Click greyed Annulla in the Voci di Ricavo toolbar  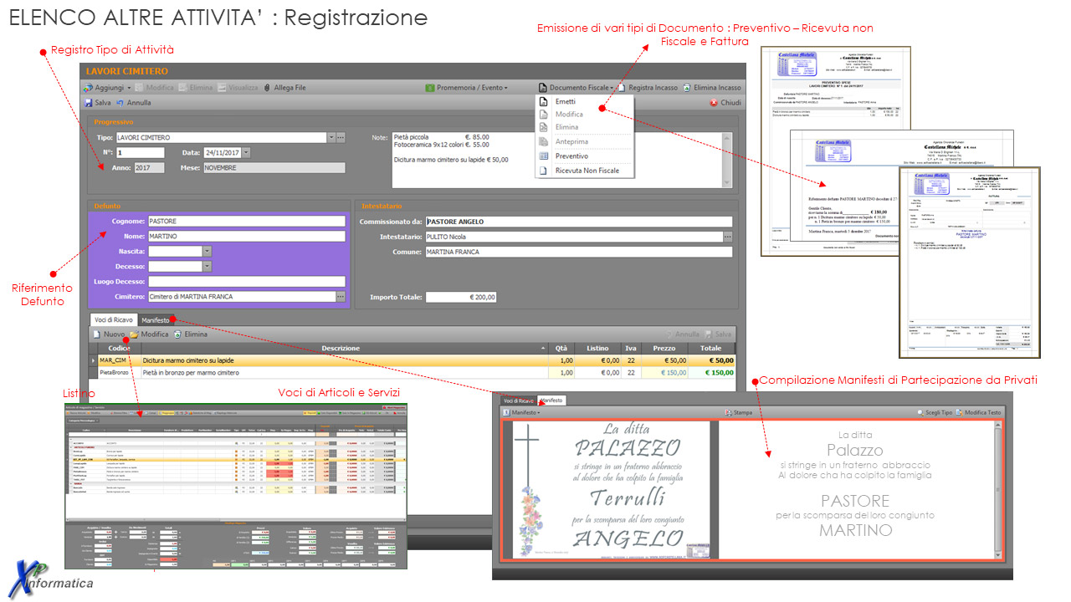(x=681, y=334)
